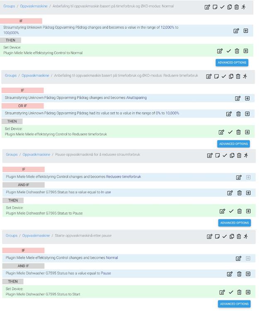Remove the 'Control to Normal' device action
Screen dimensions: 259x311
[237, 51]
